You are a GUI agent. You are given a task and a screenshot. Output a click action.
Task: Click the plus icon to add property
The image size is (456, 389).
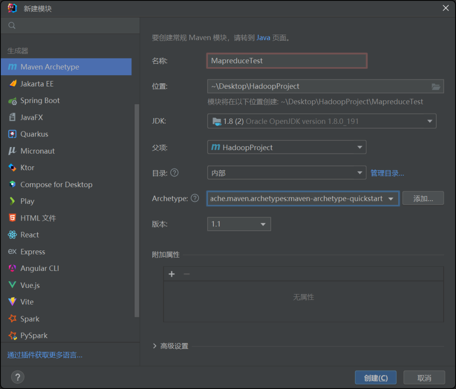[172, 274]
